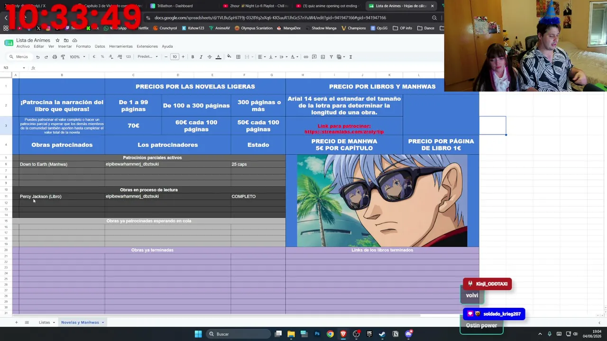Click the Windows Start button
This screenshot has width=607, height=341.
198,334
